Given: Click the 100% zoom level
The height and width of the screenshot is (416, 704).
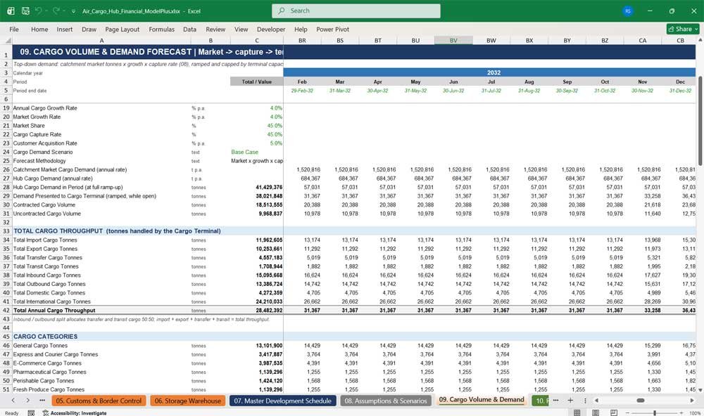Looking at the screenshot, I should (695, 413).
